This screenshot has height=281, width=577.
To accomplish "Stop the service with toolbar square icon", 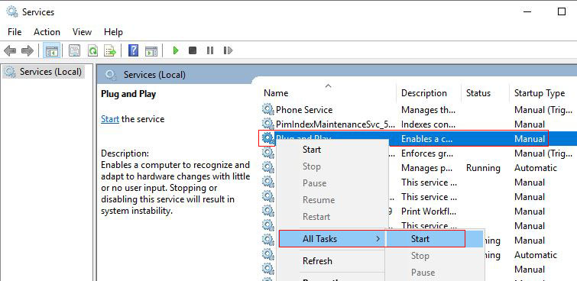I will (x=193, y=50).
